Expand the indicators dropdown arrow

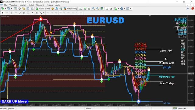point(118,9)
